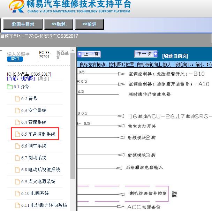Viewport: 212px width, 211px height.
Task: Open the 6.1 介绍 folder icon
Action: (x=10, y=87)
